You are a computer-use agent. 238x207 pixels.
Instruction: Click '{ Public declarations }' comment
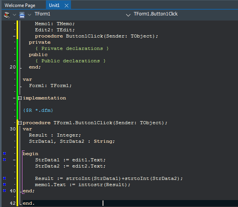[x=71, y=61]
